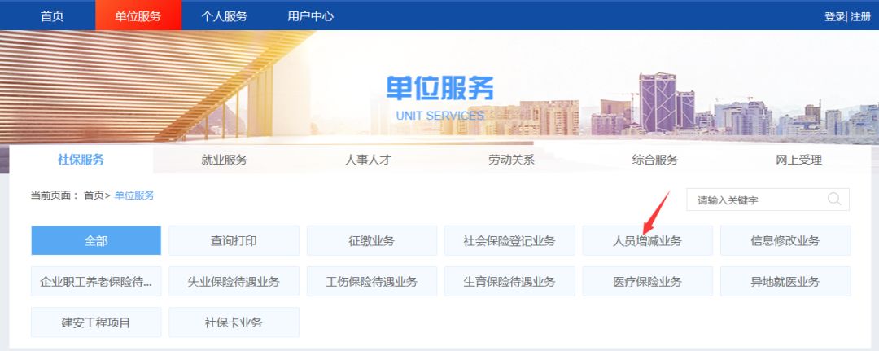This screenshot has height=351, width=879.
Task: Open the 社会保险登记业务 category
Action: (x=509, y=240)
